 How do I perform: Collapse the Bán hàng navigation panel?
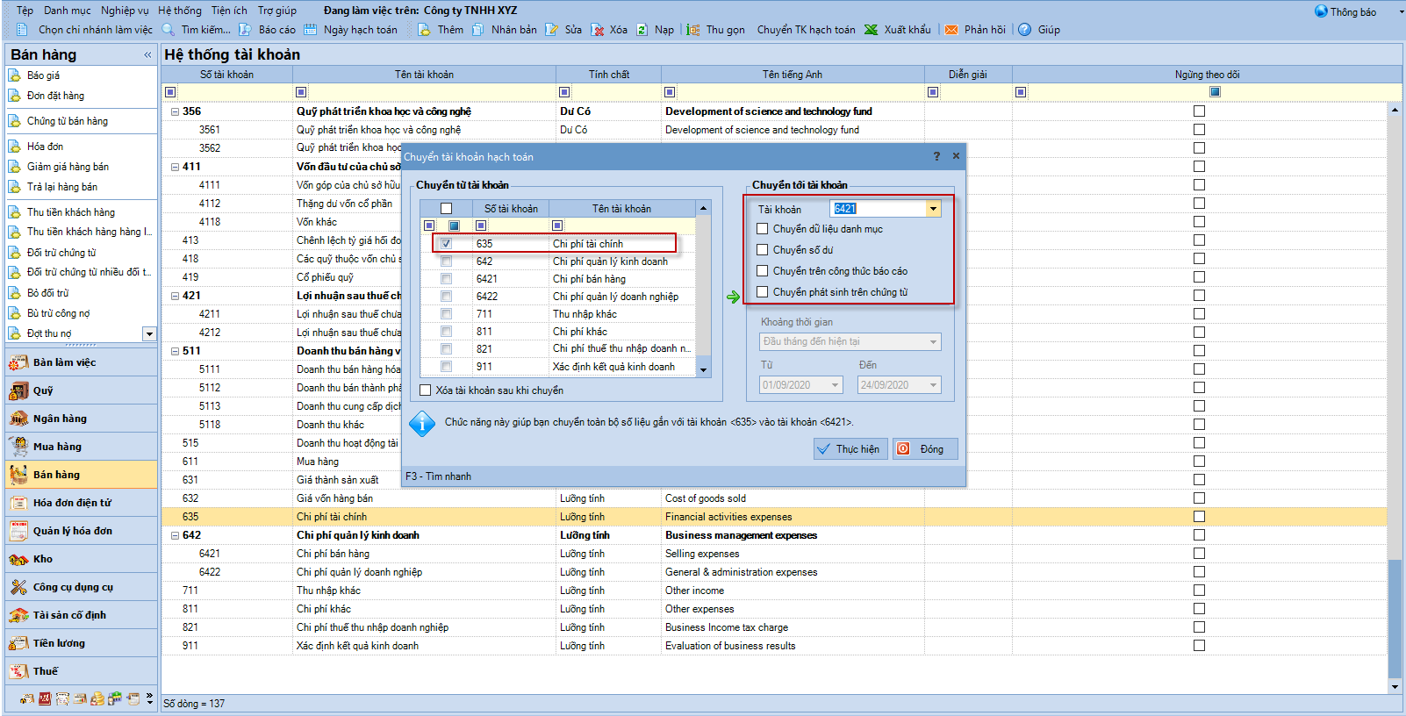click(x=147, y=54)
